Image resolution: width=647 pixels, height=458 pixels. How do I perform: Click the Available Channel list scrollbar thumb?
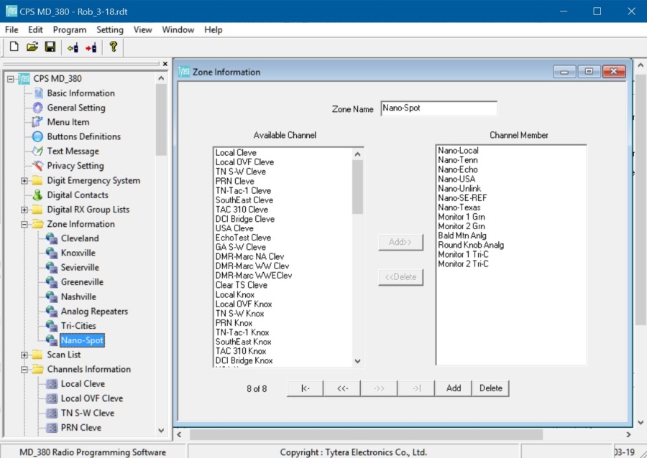click(357, 187)
